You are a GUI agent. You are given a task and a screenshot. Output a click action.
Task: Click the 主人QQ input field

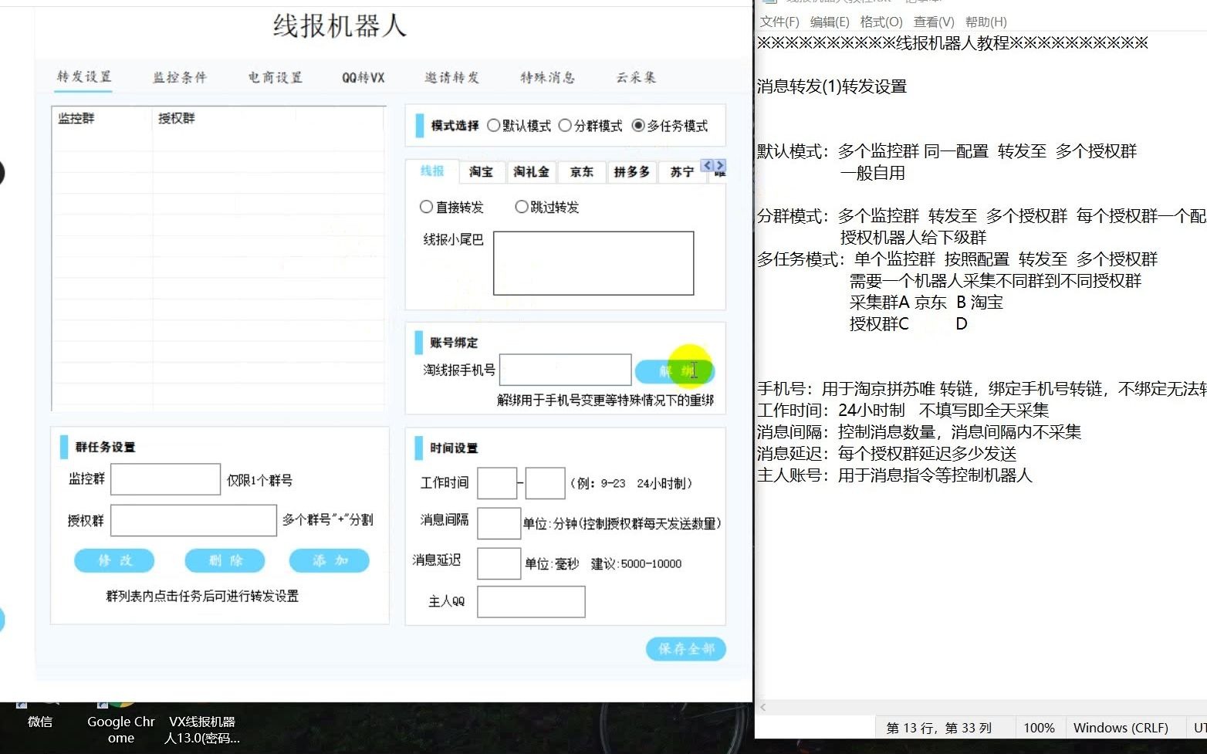click(531, 602)
